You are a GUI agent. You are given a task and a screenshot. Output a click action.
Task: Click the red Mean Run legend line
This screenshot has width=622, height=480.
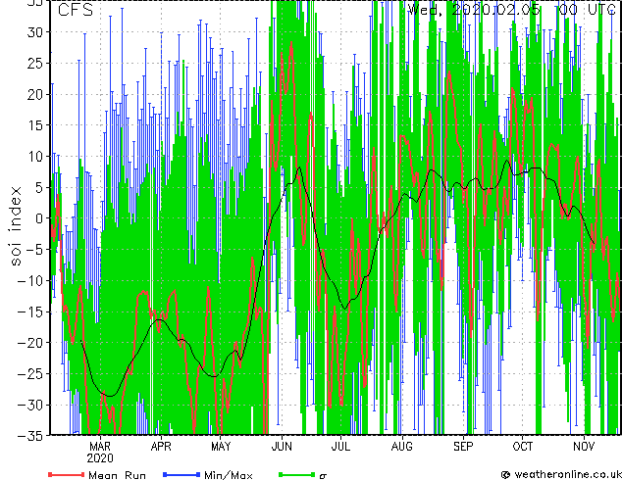click(x=66, y=474)
